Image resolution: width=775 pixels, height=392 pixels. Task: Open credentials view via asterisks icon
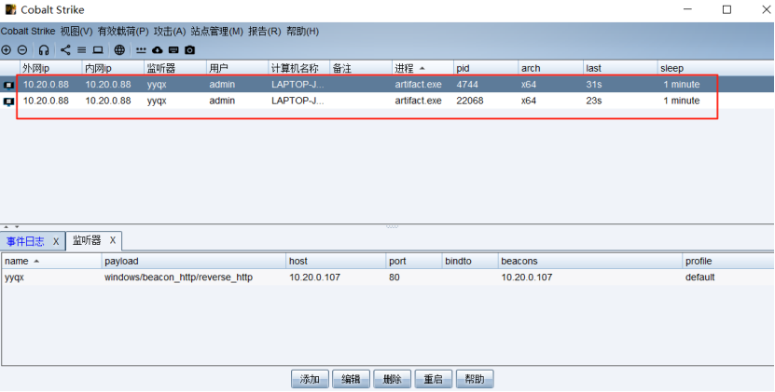[142, 50]
